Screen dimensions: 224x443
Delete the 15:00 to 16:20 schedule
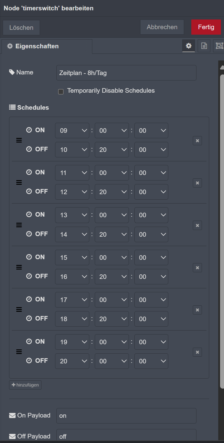(x=197, y=268)
